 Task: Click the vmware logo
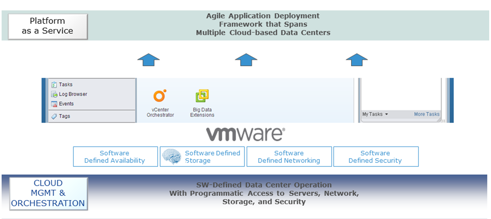246,134
